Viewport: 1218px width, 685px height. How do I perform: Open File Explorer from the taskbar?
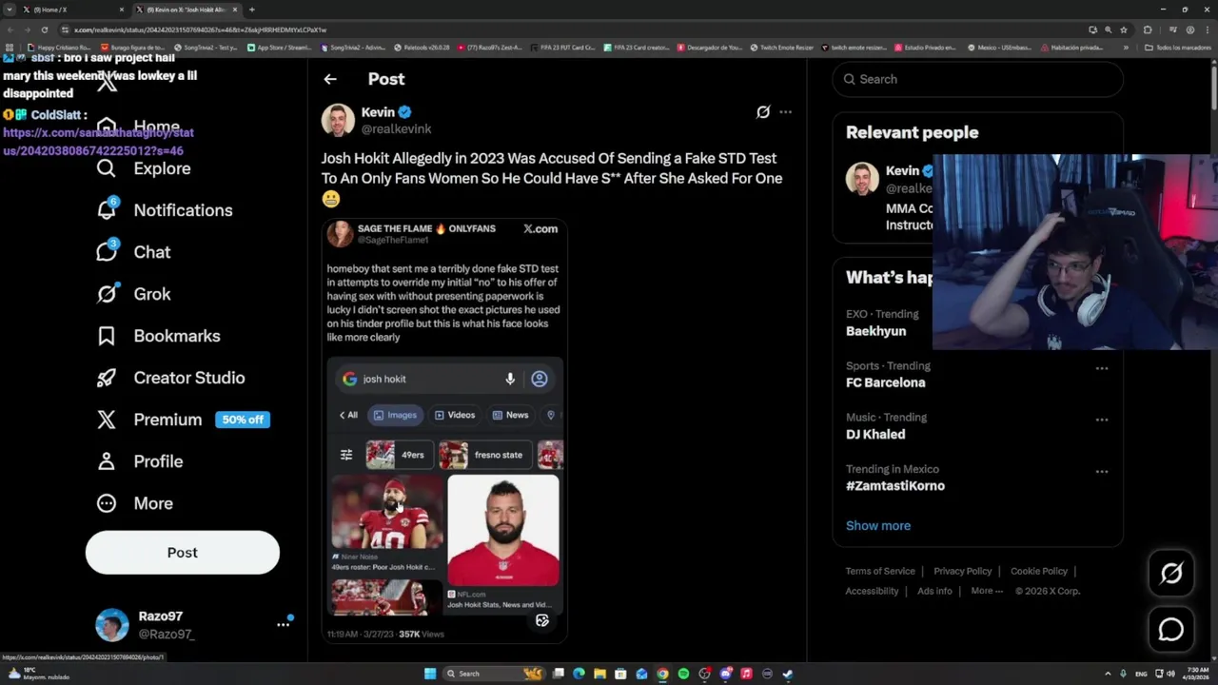tap(599, 674)
